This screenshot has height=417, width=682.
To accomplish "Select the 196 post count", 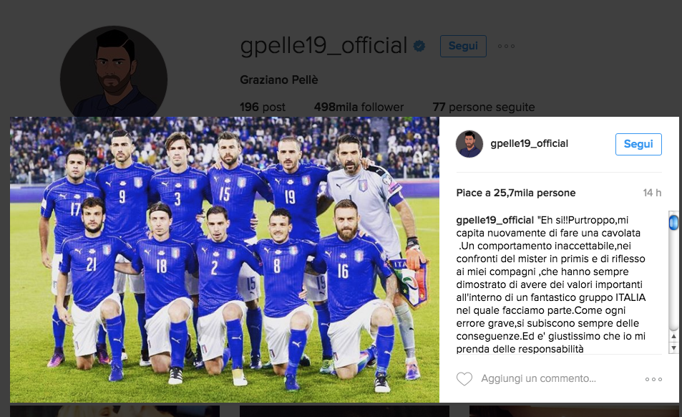I will point(263,107).
